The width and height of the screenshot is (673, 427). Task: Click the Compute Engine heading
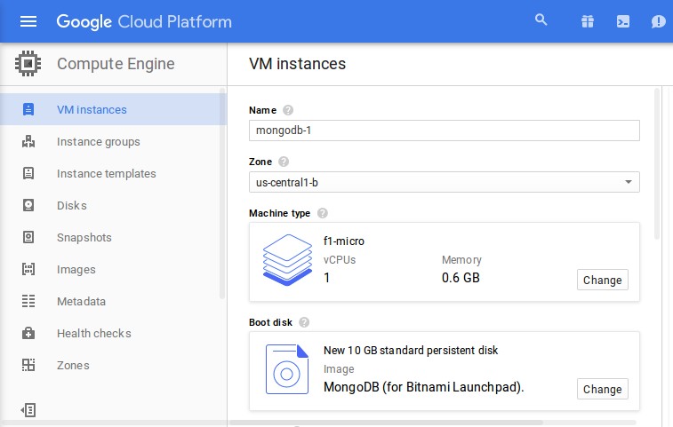click(116, 64)
